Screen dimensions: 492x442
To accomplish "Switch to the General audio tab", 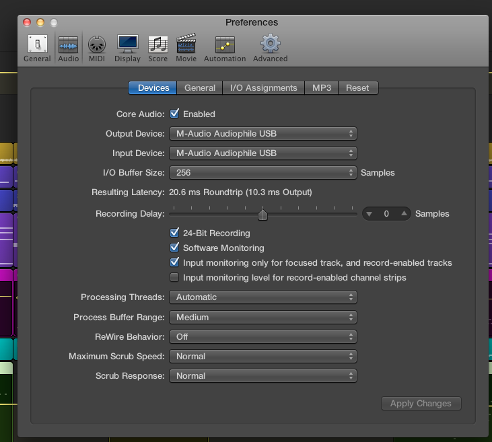I will (200, 88).
